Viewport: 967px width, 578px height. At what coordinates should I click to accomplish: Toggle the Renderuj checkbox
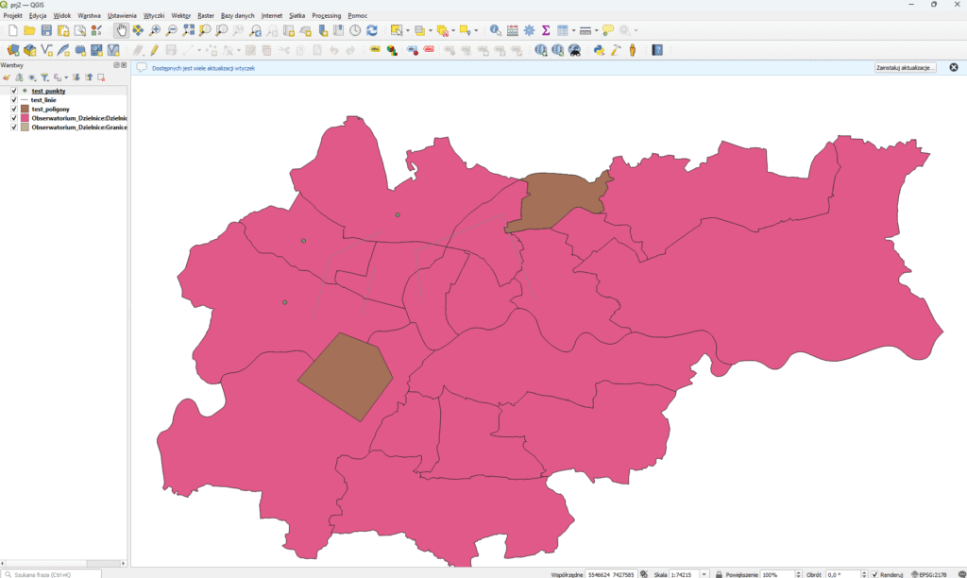tap(874, 573)
